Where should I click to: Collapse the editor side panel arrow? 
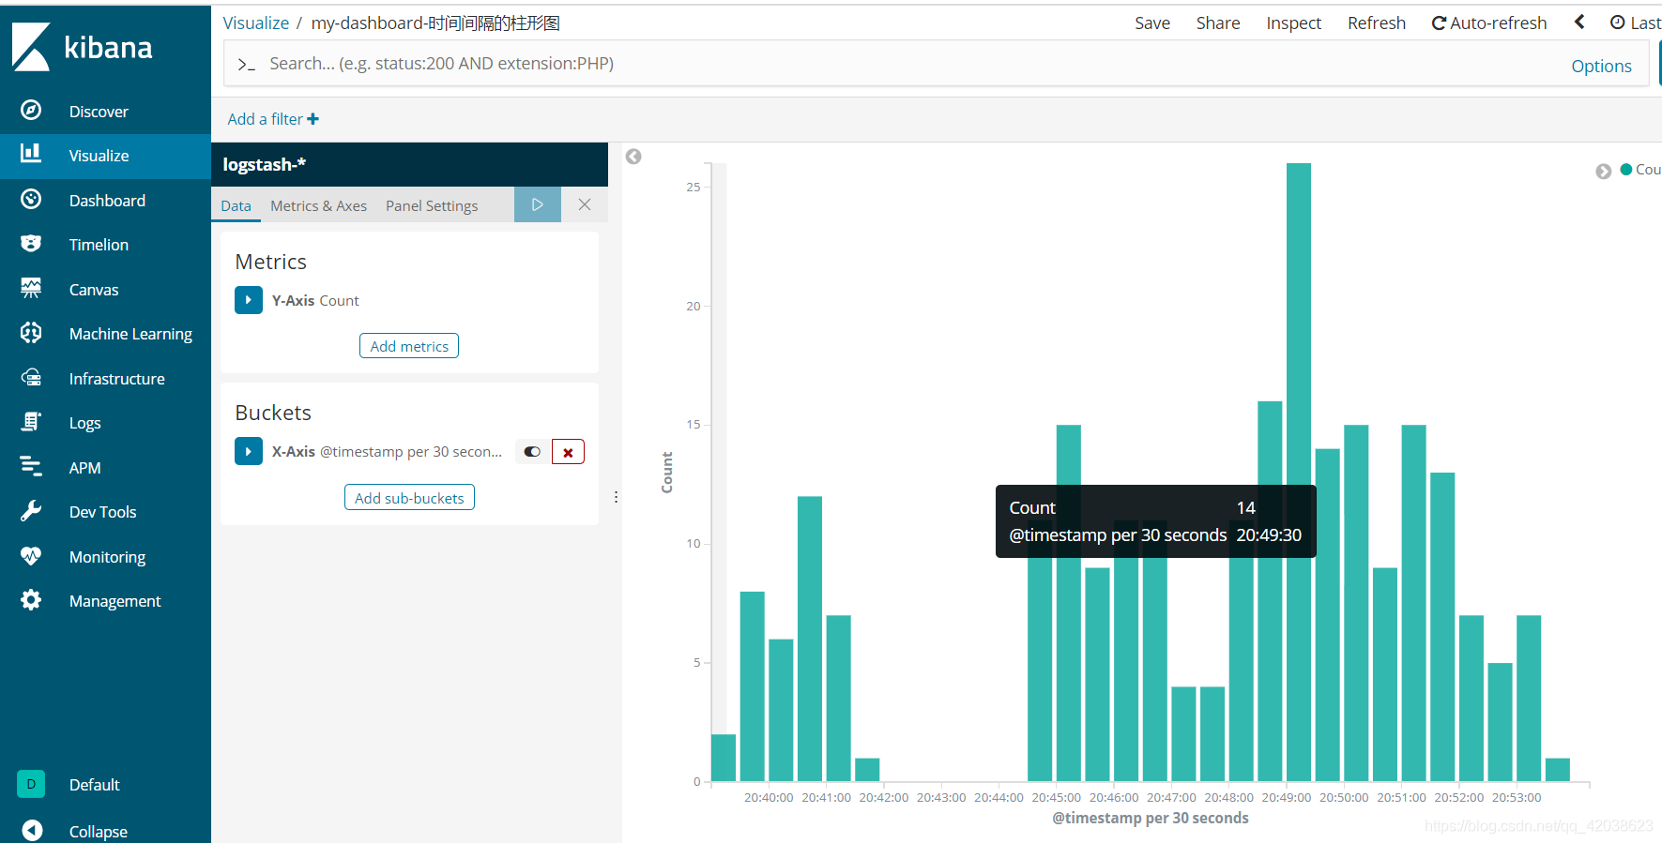point(633,157)
